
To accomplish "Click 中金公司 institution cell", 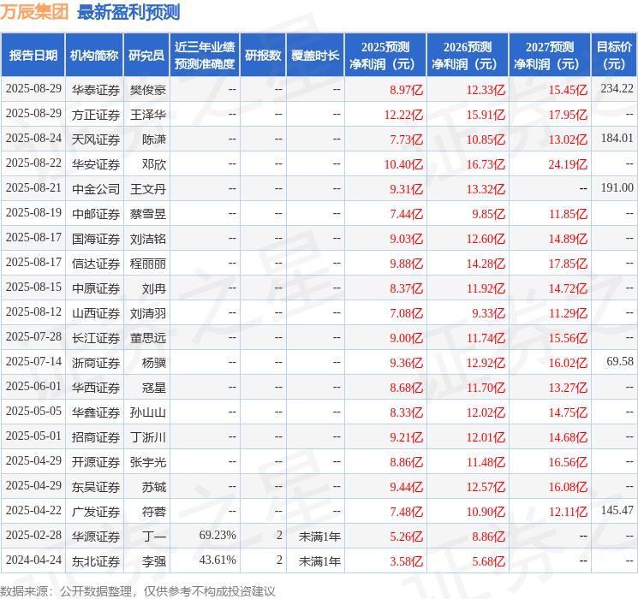I will click(x=96, y=189).
